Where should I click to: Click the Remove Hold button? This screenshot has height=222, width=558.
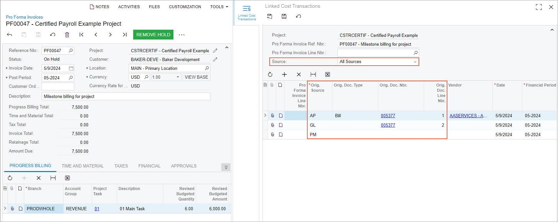pos(153,35)
